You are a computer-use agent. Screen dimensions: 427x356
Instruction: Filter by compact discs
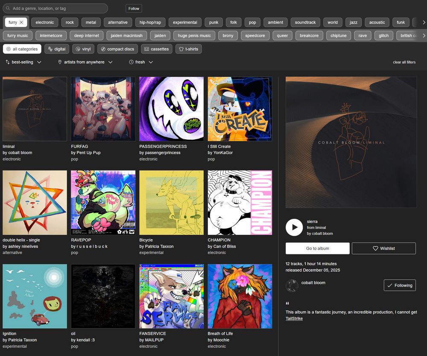coord(118,49)
